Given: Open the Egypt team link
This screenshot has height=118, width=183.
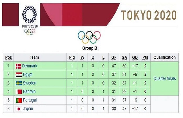Looking at the screenshot, I should (28, 75).
